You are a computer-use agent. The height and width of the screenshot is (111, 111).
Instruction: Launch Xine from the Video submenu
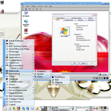click(x=60, y=80)
